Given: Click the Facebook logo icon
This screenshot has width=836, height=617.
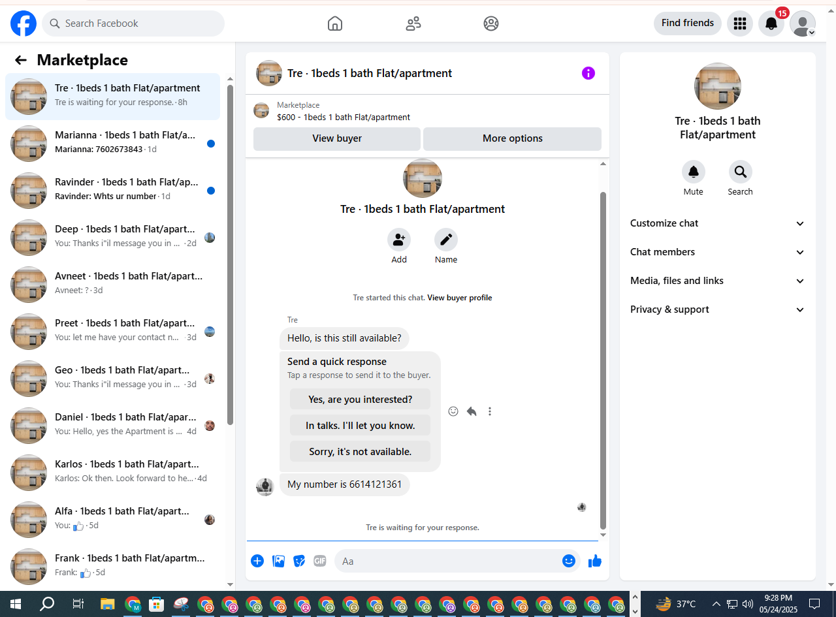Looking at the screenshot, I should tap(24, 24).
